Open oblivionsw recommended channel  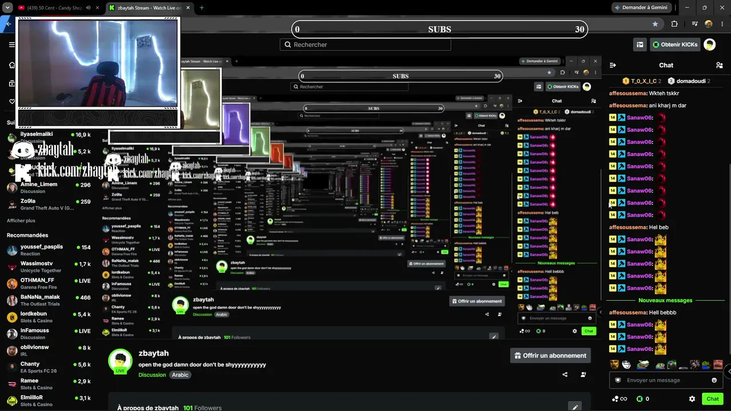(49, 350)
